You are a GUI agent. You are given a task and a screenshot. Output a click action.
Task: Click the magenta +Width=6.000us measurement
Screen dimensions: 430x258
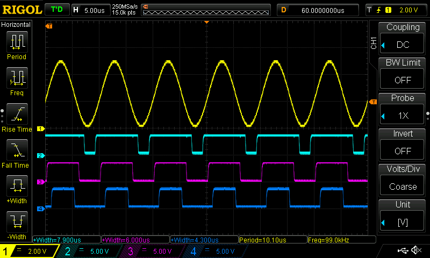tap(135, 240)
